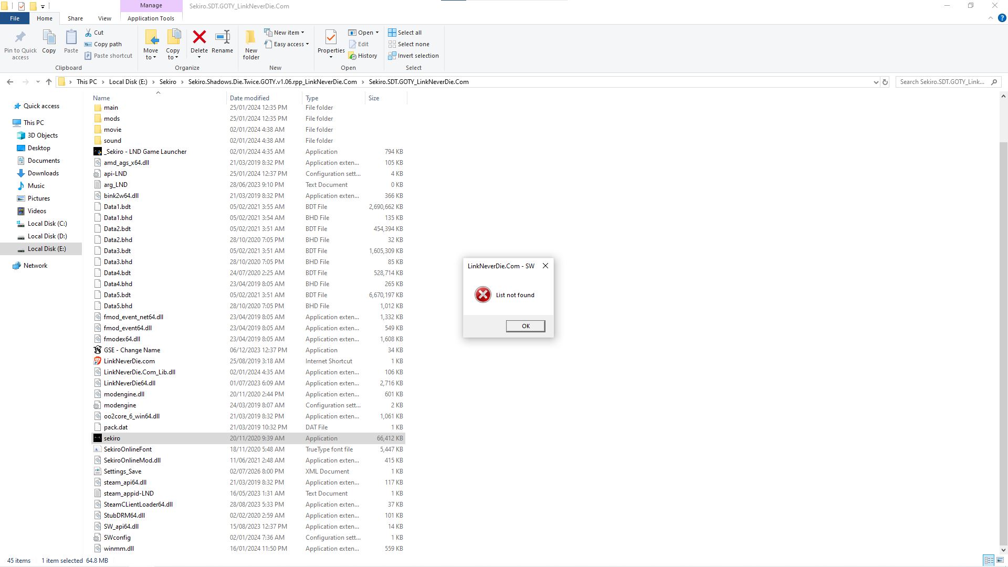The image size is (1008, 567).
Task: Expand the Open dropdown arrow
Action: click(x=377, y=33)
